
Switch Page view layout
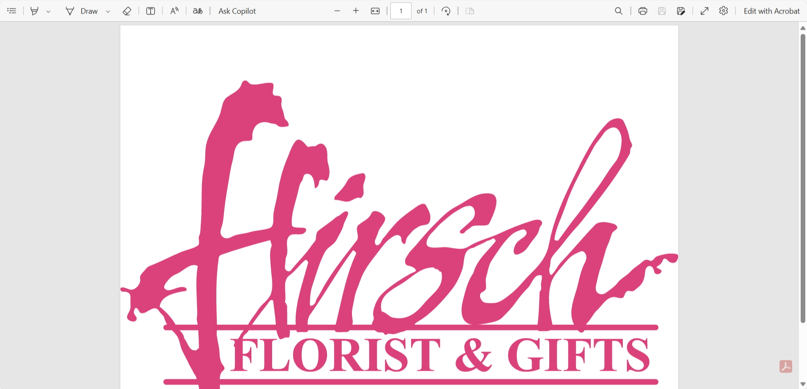(470, 11)
